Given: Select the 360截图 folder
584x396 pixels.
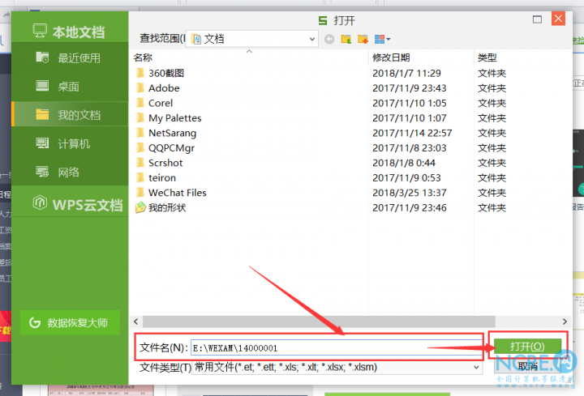Looking at the screenshot, I should coord(166,73).
